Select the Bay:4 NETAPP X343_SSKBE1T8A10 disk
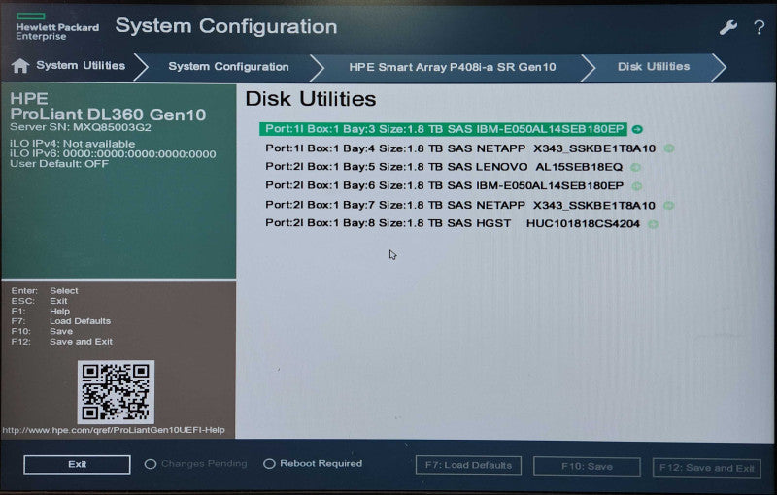This screenshot has height=495, width=777. [460, 148]
